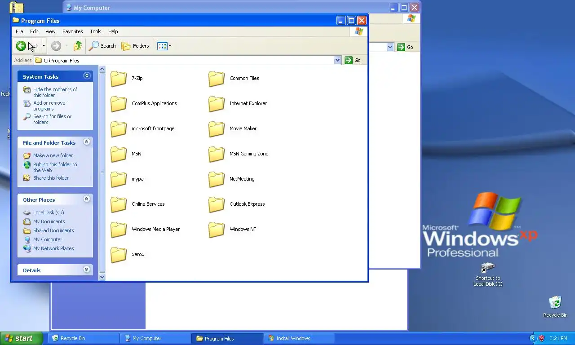
Task: Collapse the System Tasks panel
Action: pyautogui.click(x=87, y=76)
